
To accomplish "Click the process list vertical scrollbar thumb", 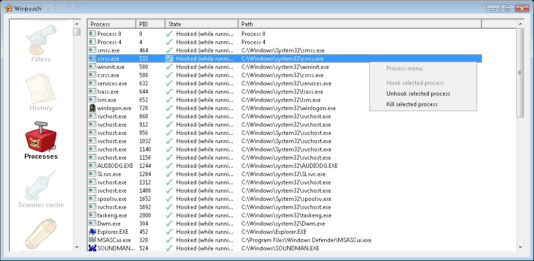I will coord(520,73).
